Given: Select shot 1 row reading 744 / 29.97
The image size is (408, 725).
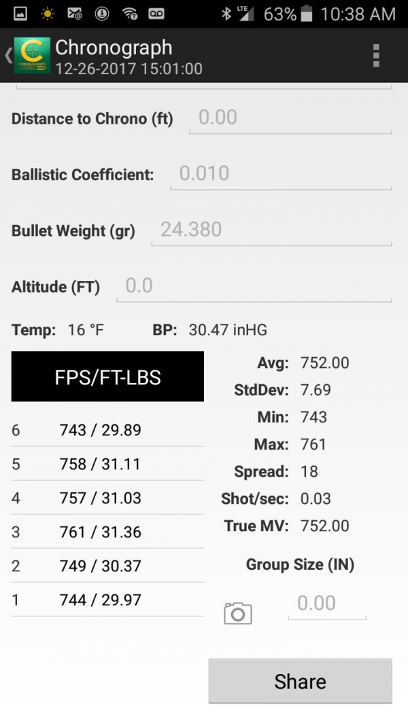Looking at the screenshot, I should click(x=107, y=600).
